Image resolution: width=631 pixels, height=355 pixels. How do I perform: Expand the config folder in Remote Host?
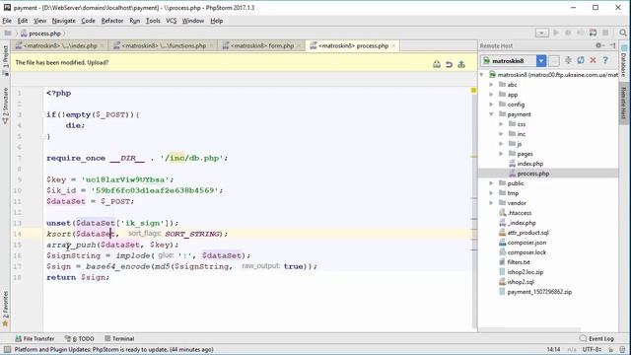pyautogui.click(x=491, y=105)
